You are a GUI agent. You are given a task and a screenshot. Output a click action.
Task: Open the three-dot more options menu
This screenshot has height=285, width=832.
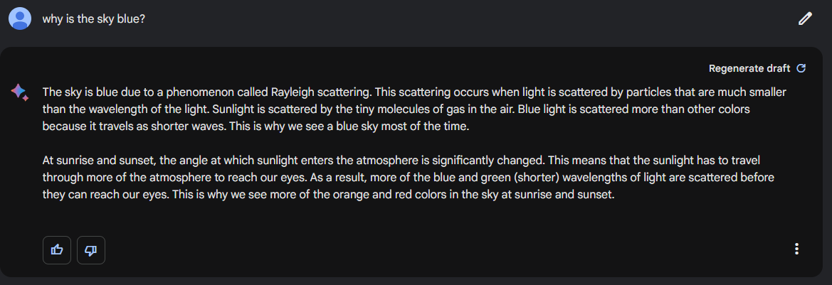point(796,249)
